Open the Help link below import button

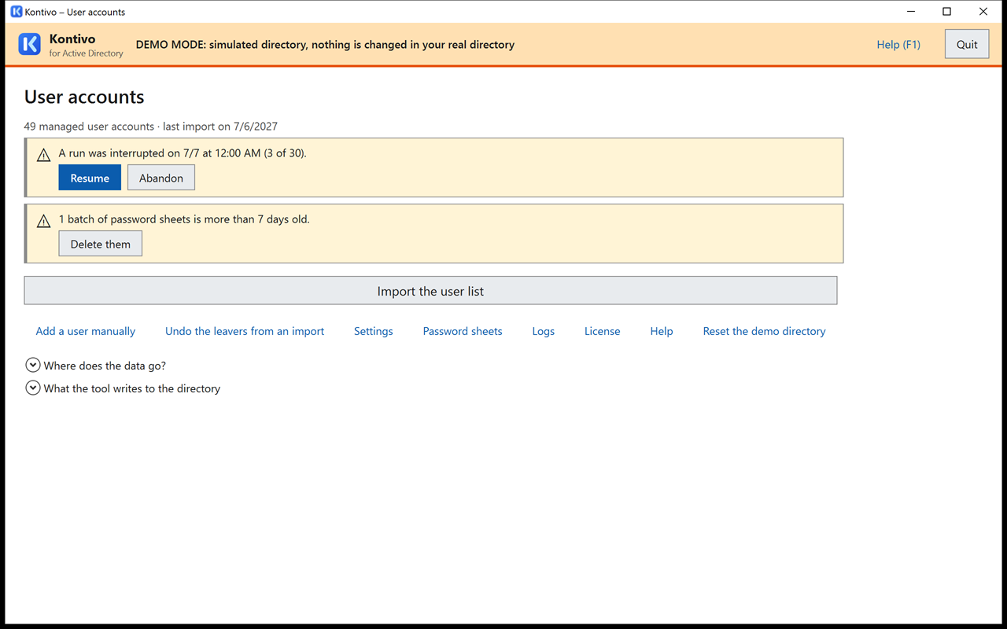[x=662, y=331]
